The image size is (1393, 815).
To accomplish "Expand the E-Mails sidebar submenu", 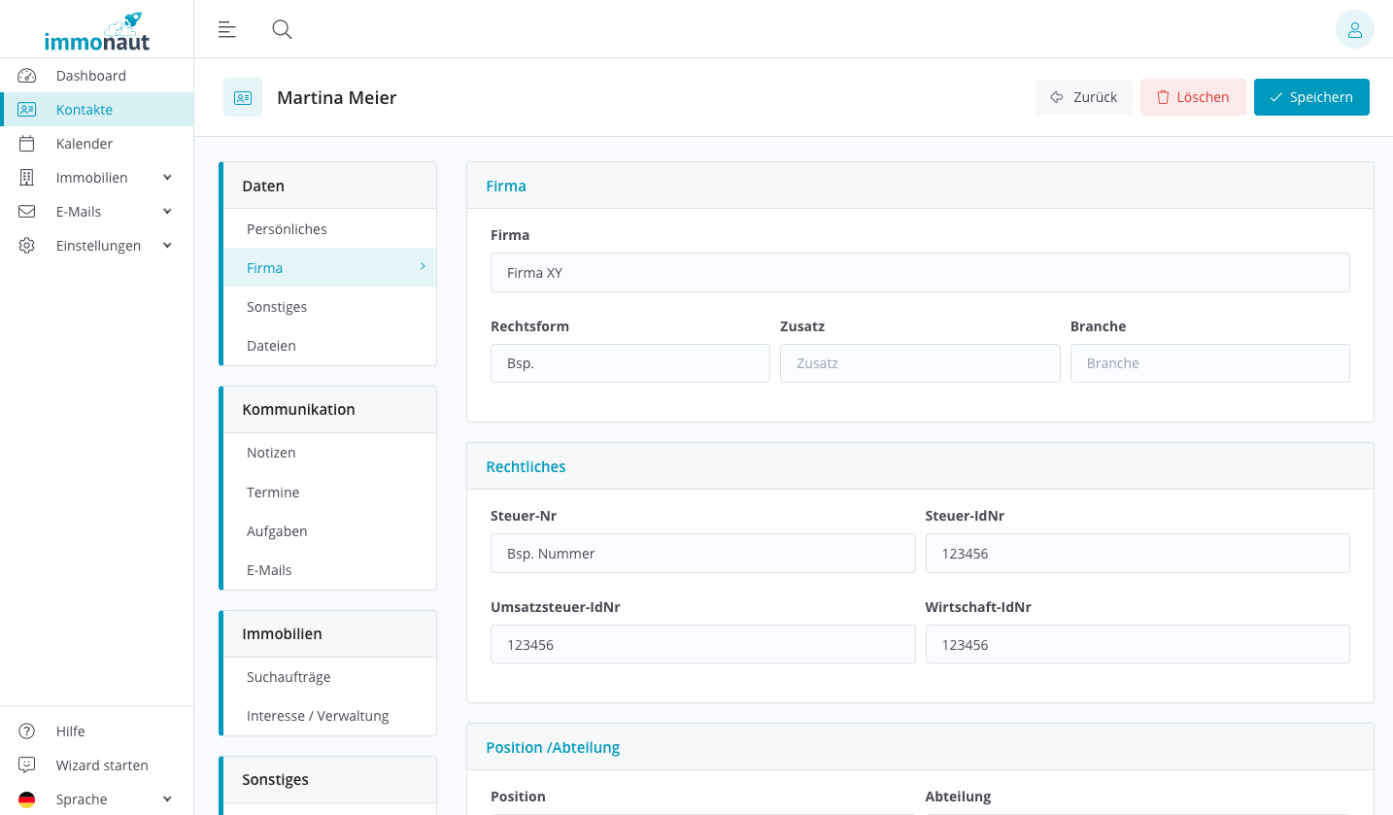I will click(x=167, y=212).
